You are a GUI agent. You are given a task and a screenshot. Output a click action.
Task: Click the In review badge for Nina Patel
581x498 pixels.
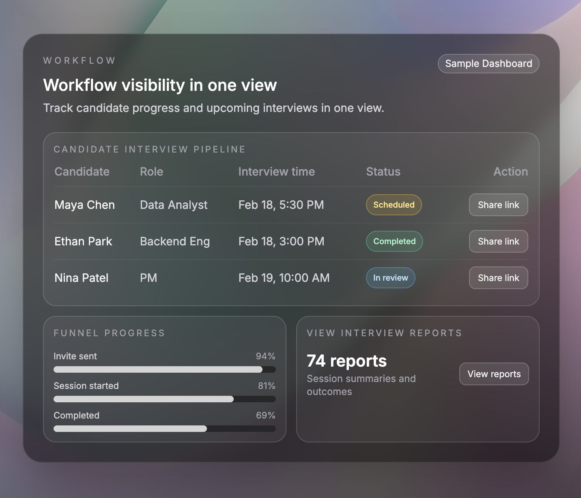pos(390,278)
